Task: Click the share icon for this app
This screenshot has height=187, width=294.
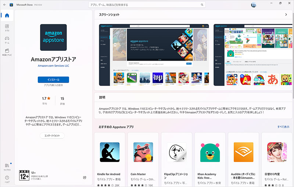Action: tap(85, 177)
